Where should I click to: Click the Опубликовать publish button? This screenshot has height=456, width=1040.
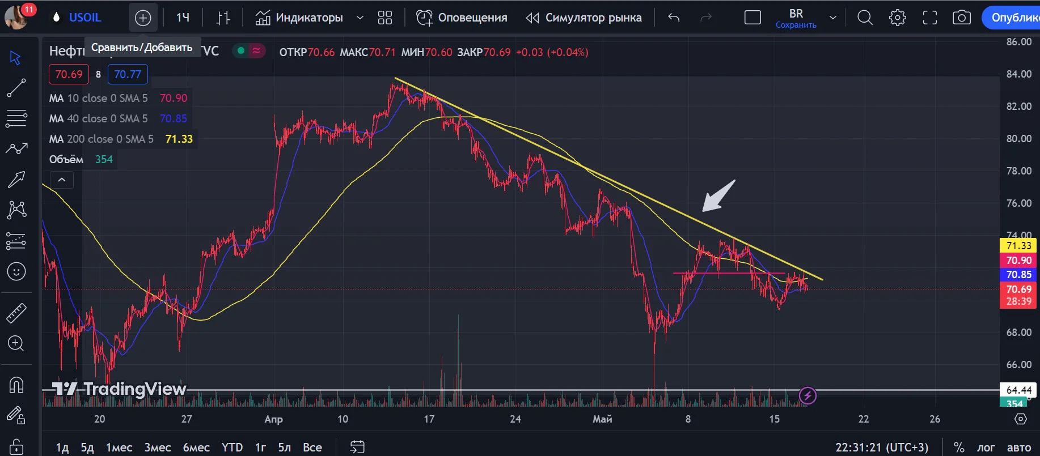tap(1011, 18)
